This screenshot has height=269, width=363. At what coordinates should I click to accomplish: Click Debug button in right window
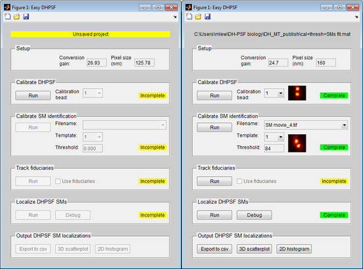tap(254, 215)
